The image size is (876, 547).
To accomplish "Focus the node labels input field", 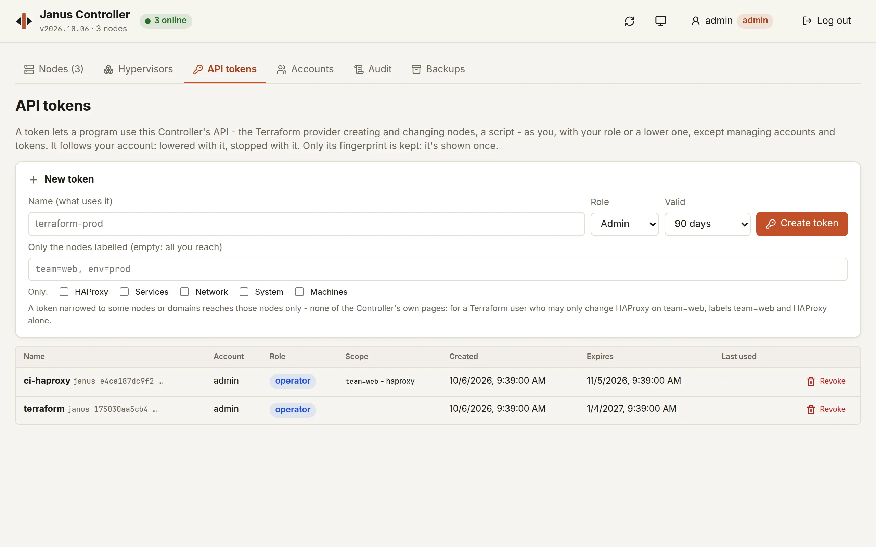I will [438, 269].
